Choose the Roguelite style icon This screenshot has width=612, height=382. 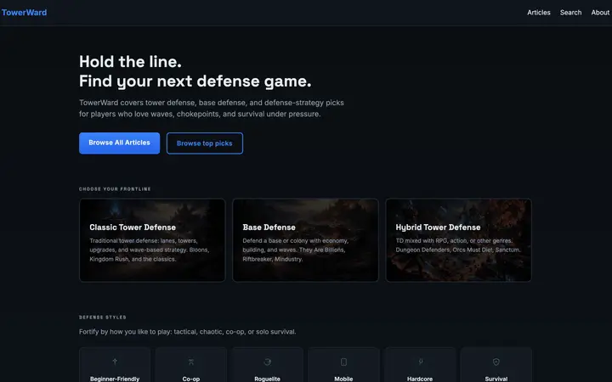tap(268, 362)
